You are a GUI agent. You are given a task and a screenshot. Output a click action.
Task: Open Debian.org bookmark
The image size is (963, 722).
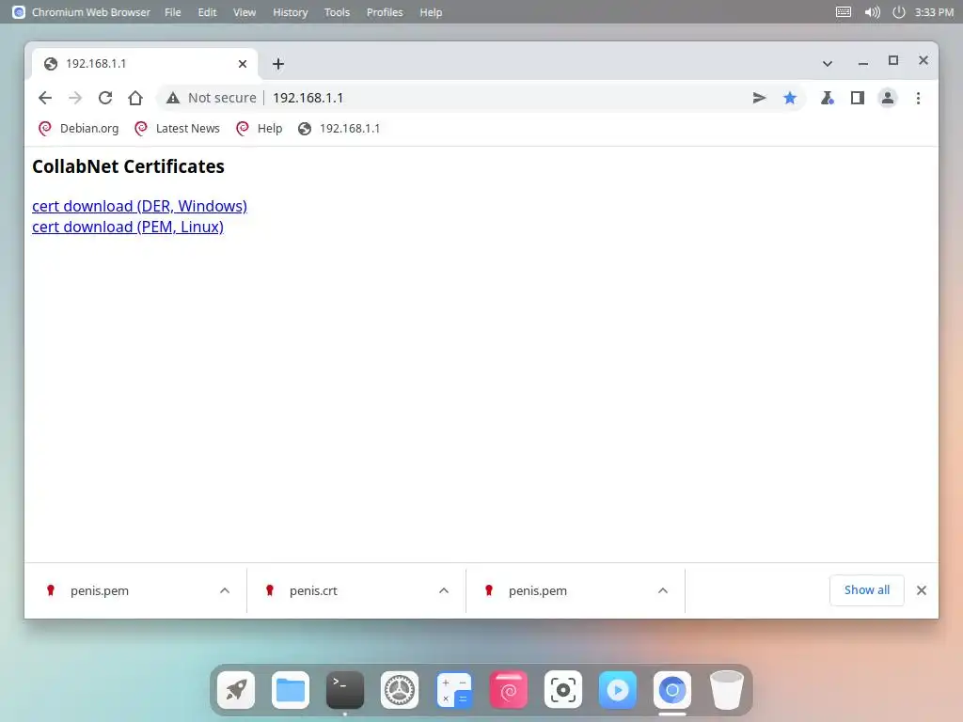click(79, 128)
